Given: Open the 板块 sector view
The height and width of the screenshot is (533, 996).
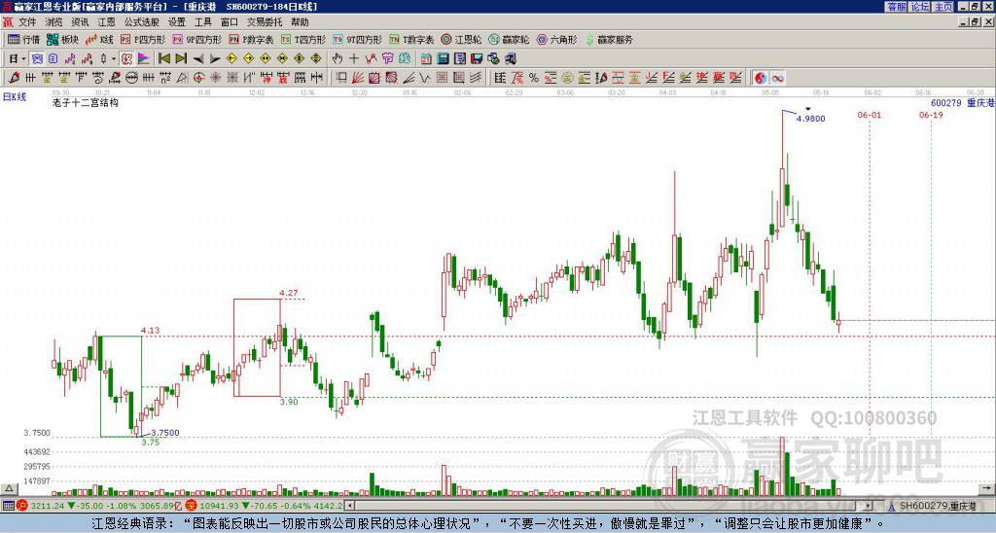Looking at the screenshot, I should (62, 39).
